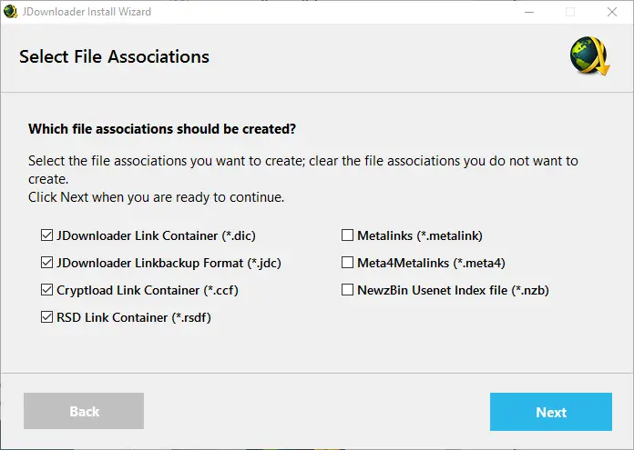Tick NewzBin Usenet Index file (*.nzb) checkbox
This screenshot has height=450, width=634.
pos(347,290)
